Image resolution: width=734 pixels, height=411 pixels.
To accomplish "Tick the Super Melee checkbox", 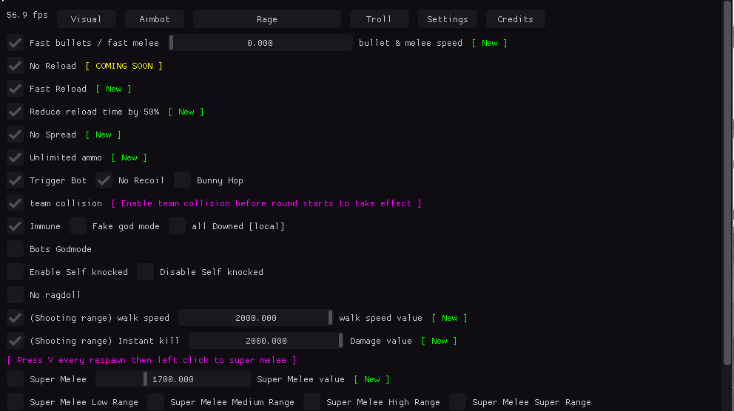I will pos(16,379).
